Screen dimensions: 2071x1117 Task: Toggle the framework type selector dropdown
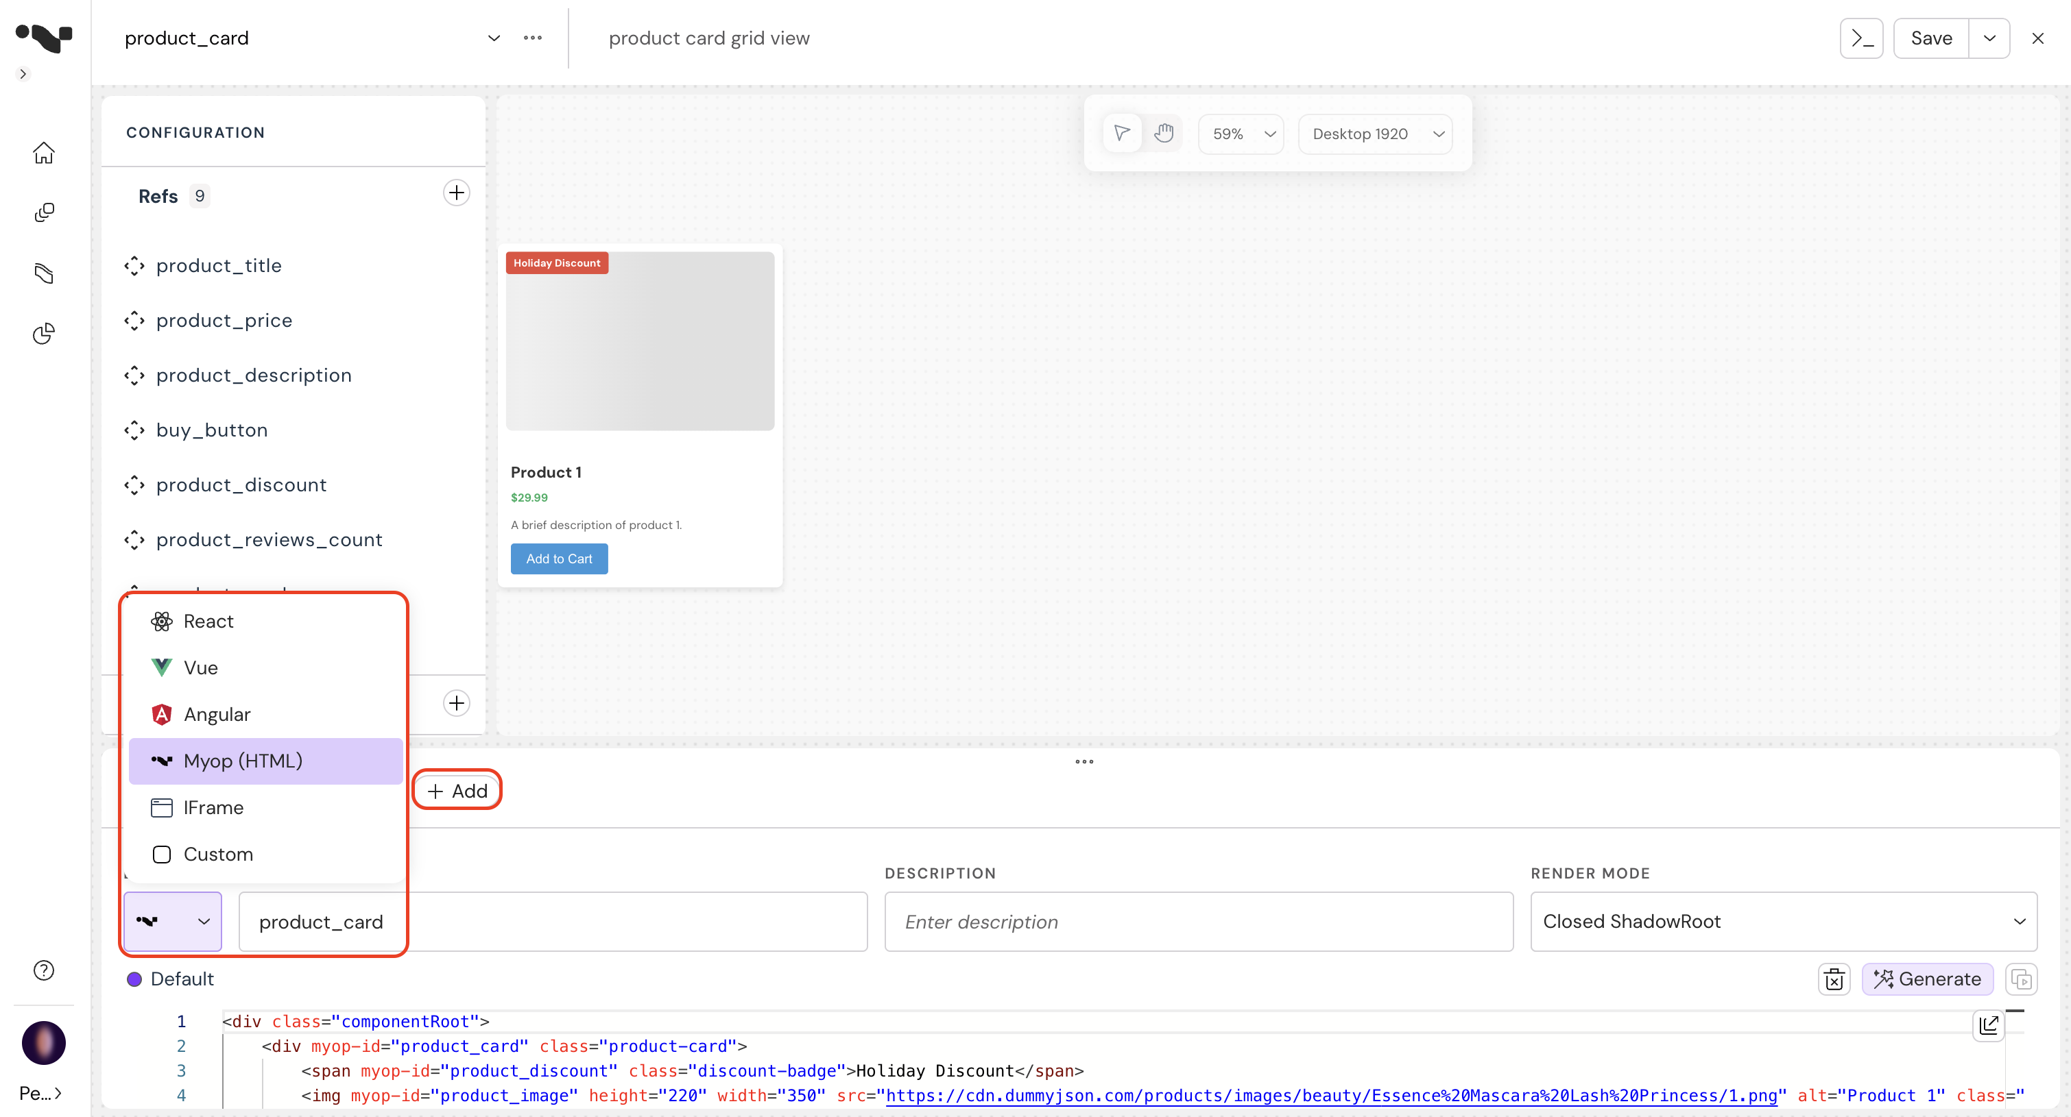pyautogui.click(x=173, y=922)
